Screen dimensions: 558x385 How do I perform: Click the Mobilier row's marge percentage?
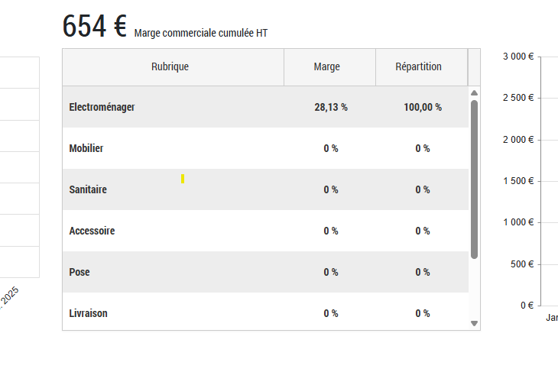pos(331,149)
